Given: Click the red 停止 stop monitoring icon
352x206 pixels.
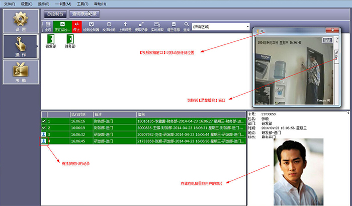Looking at the screenshot, I should (x=76, y=27).
